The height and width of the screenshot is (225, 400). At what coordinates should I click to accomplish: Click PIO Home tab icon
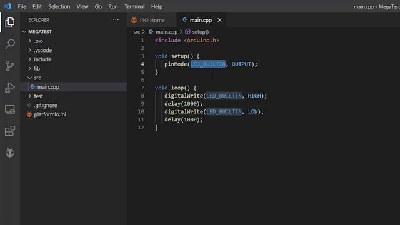tap(134, 20)
